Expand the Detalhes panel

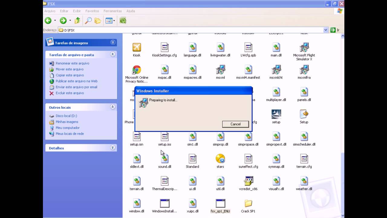point(112,148)
